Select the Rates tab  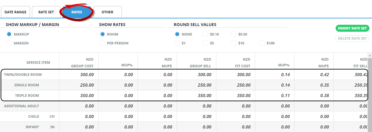pyautogui.click(x=77, y=12)
